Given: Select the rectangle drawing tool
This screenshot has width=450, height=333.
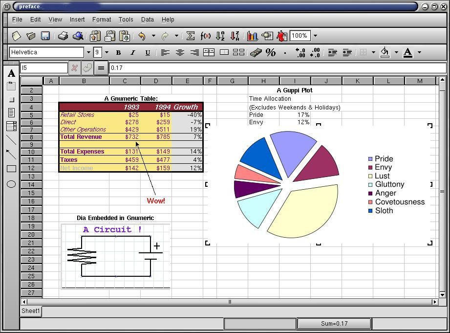Looking at the screenshot, I should click(11, 169).
